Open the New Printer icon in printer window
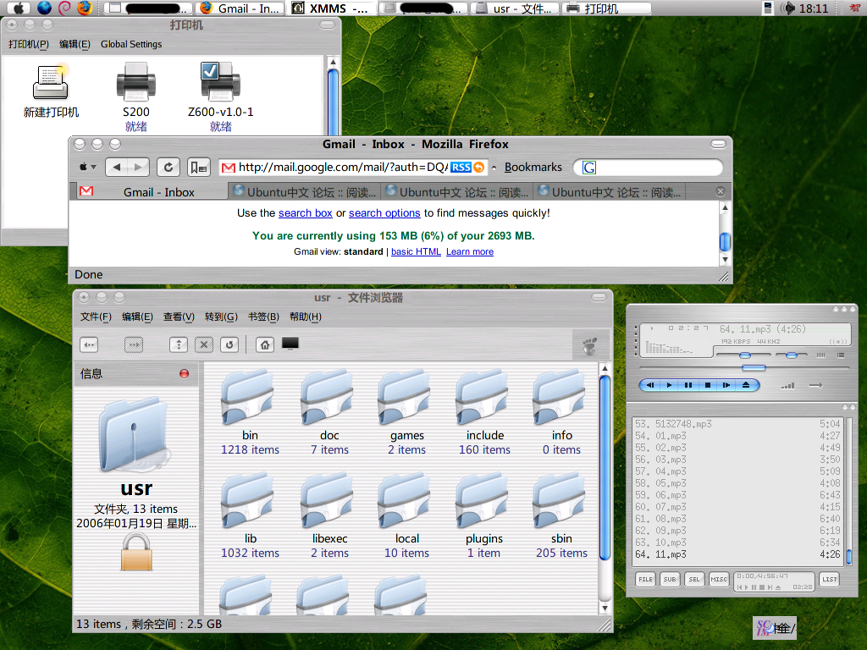Image resolution: width=867 pixels, height=650 pixels. pyautogui.click(x=50, y=82)
